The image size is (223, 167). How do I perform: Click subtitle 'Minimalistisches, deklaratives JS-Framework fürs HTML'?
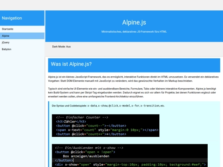click(134, 32)
